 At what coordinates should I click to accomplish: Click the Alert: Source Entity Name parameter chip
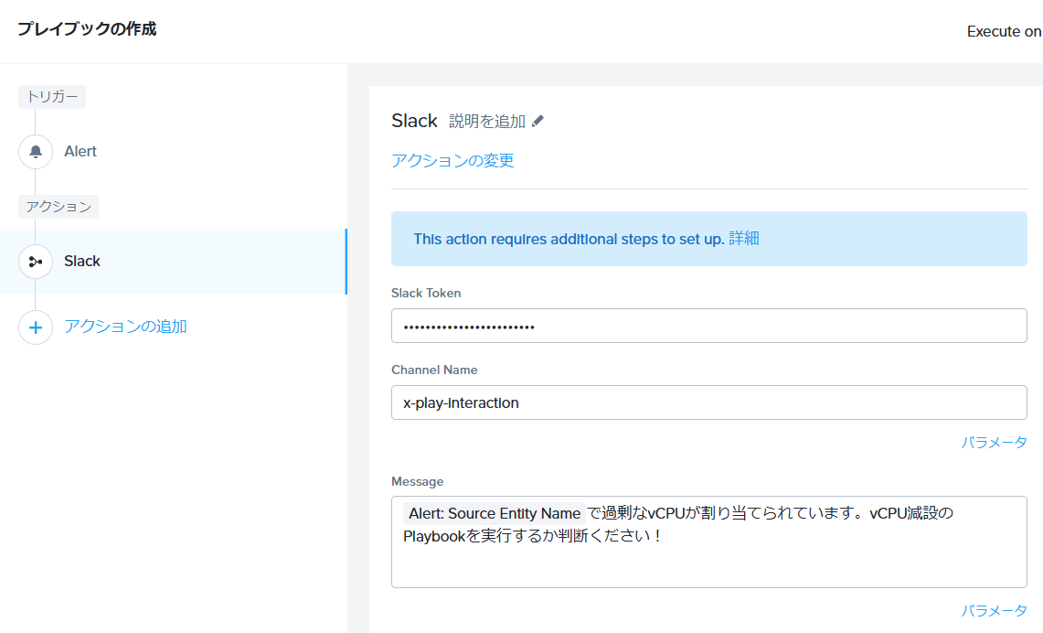point(495,513)
